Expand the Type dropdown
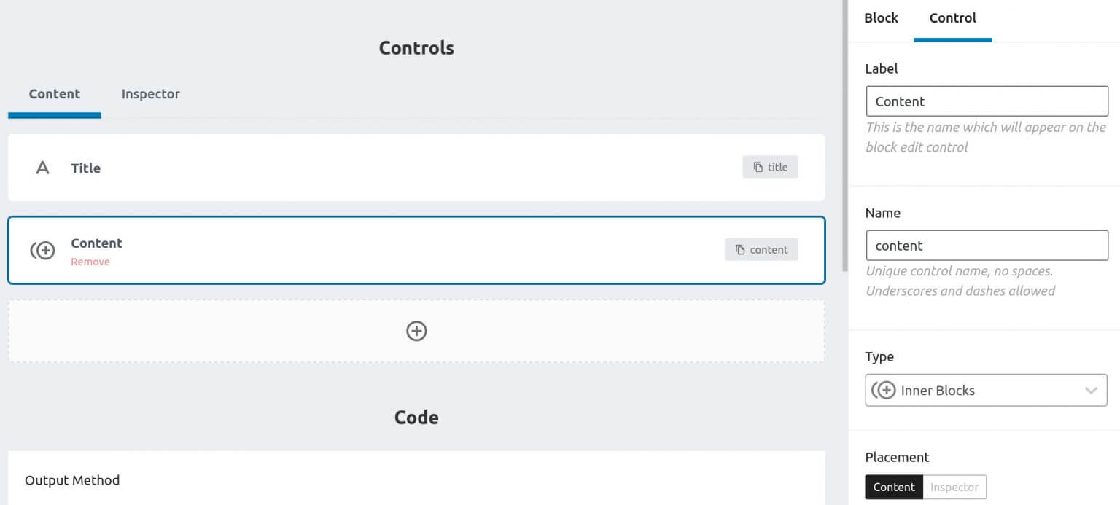This screenshot has width=1120, height=505. pos(986,391)
